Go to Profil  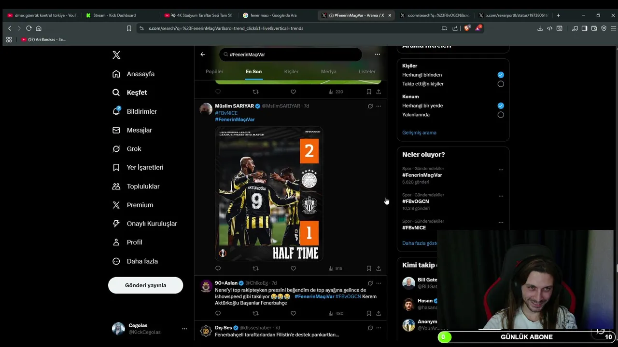pos(127,242)
